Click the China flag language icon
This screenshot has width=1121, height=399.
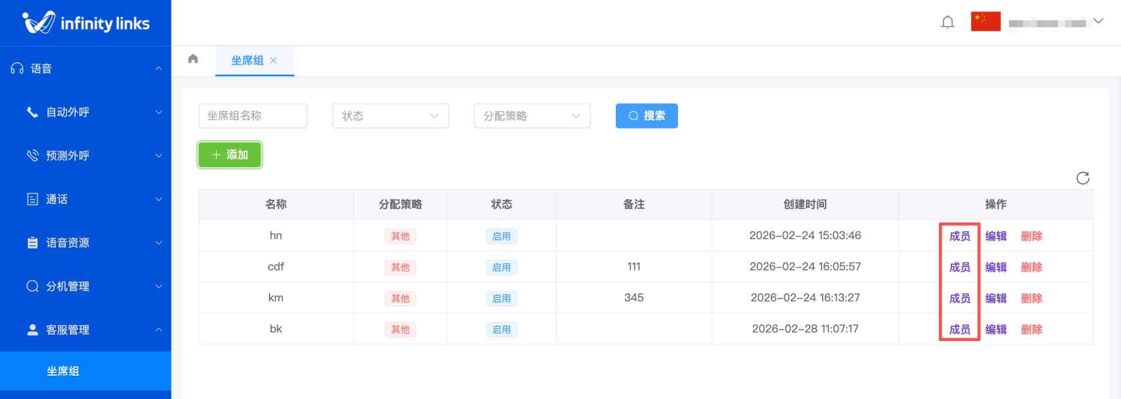[986, 22]
